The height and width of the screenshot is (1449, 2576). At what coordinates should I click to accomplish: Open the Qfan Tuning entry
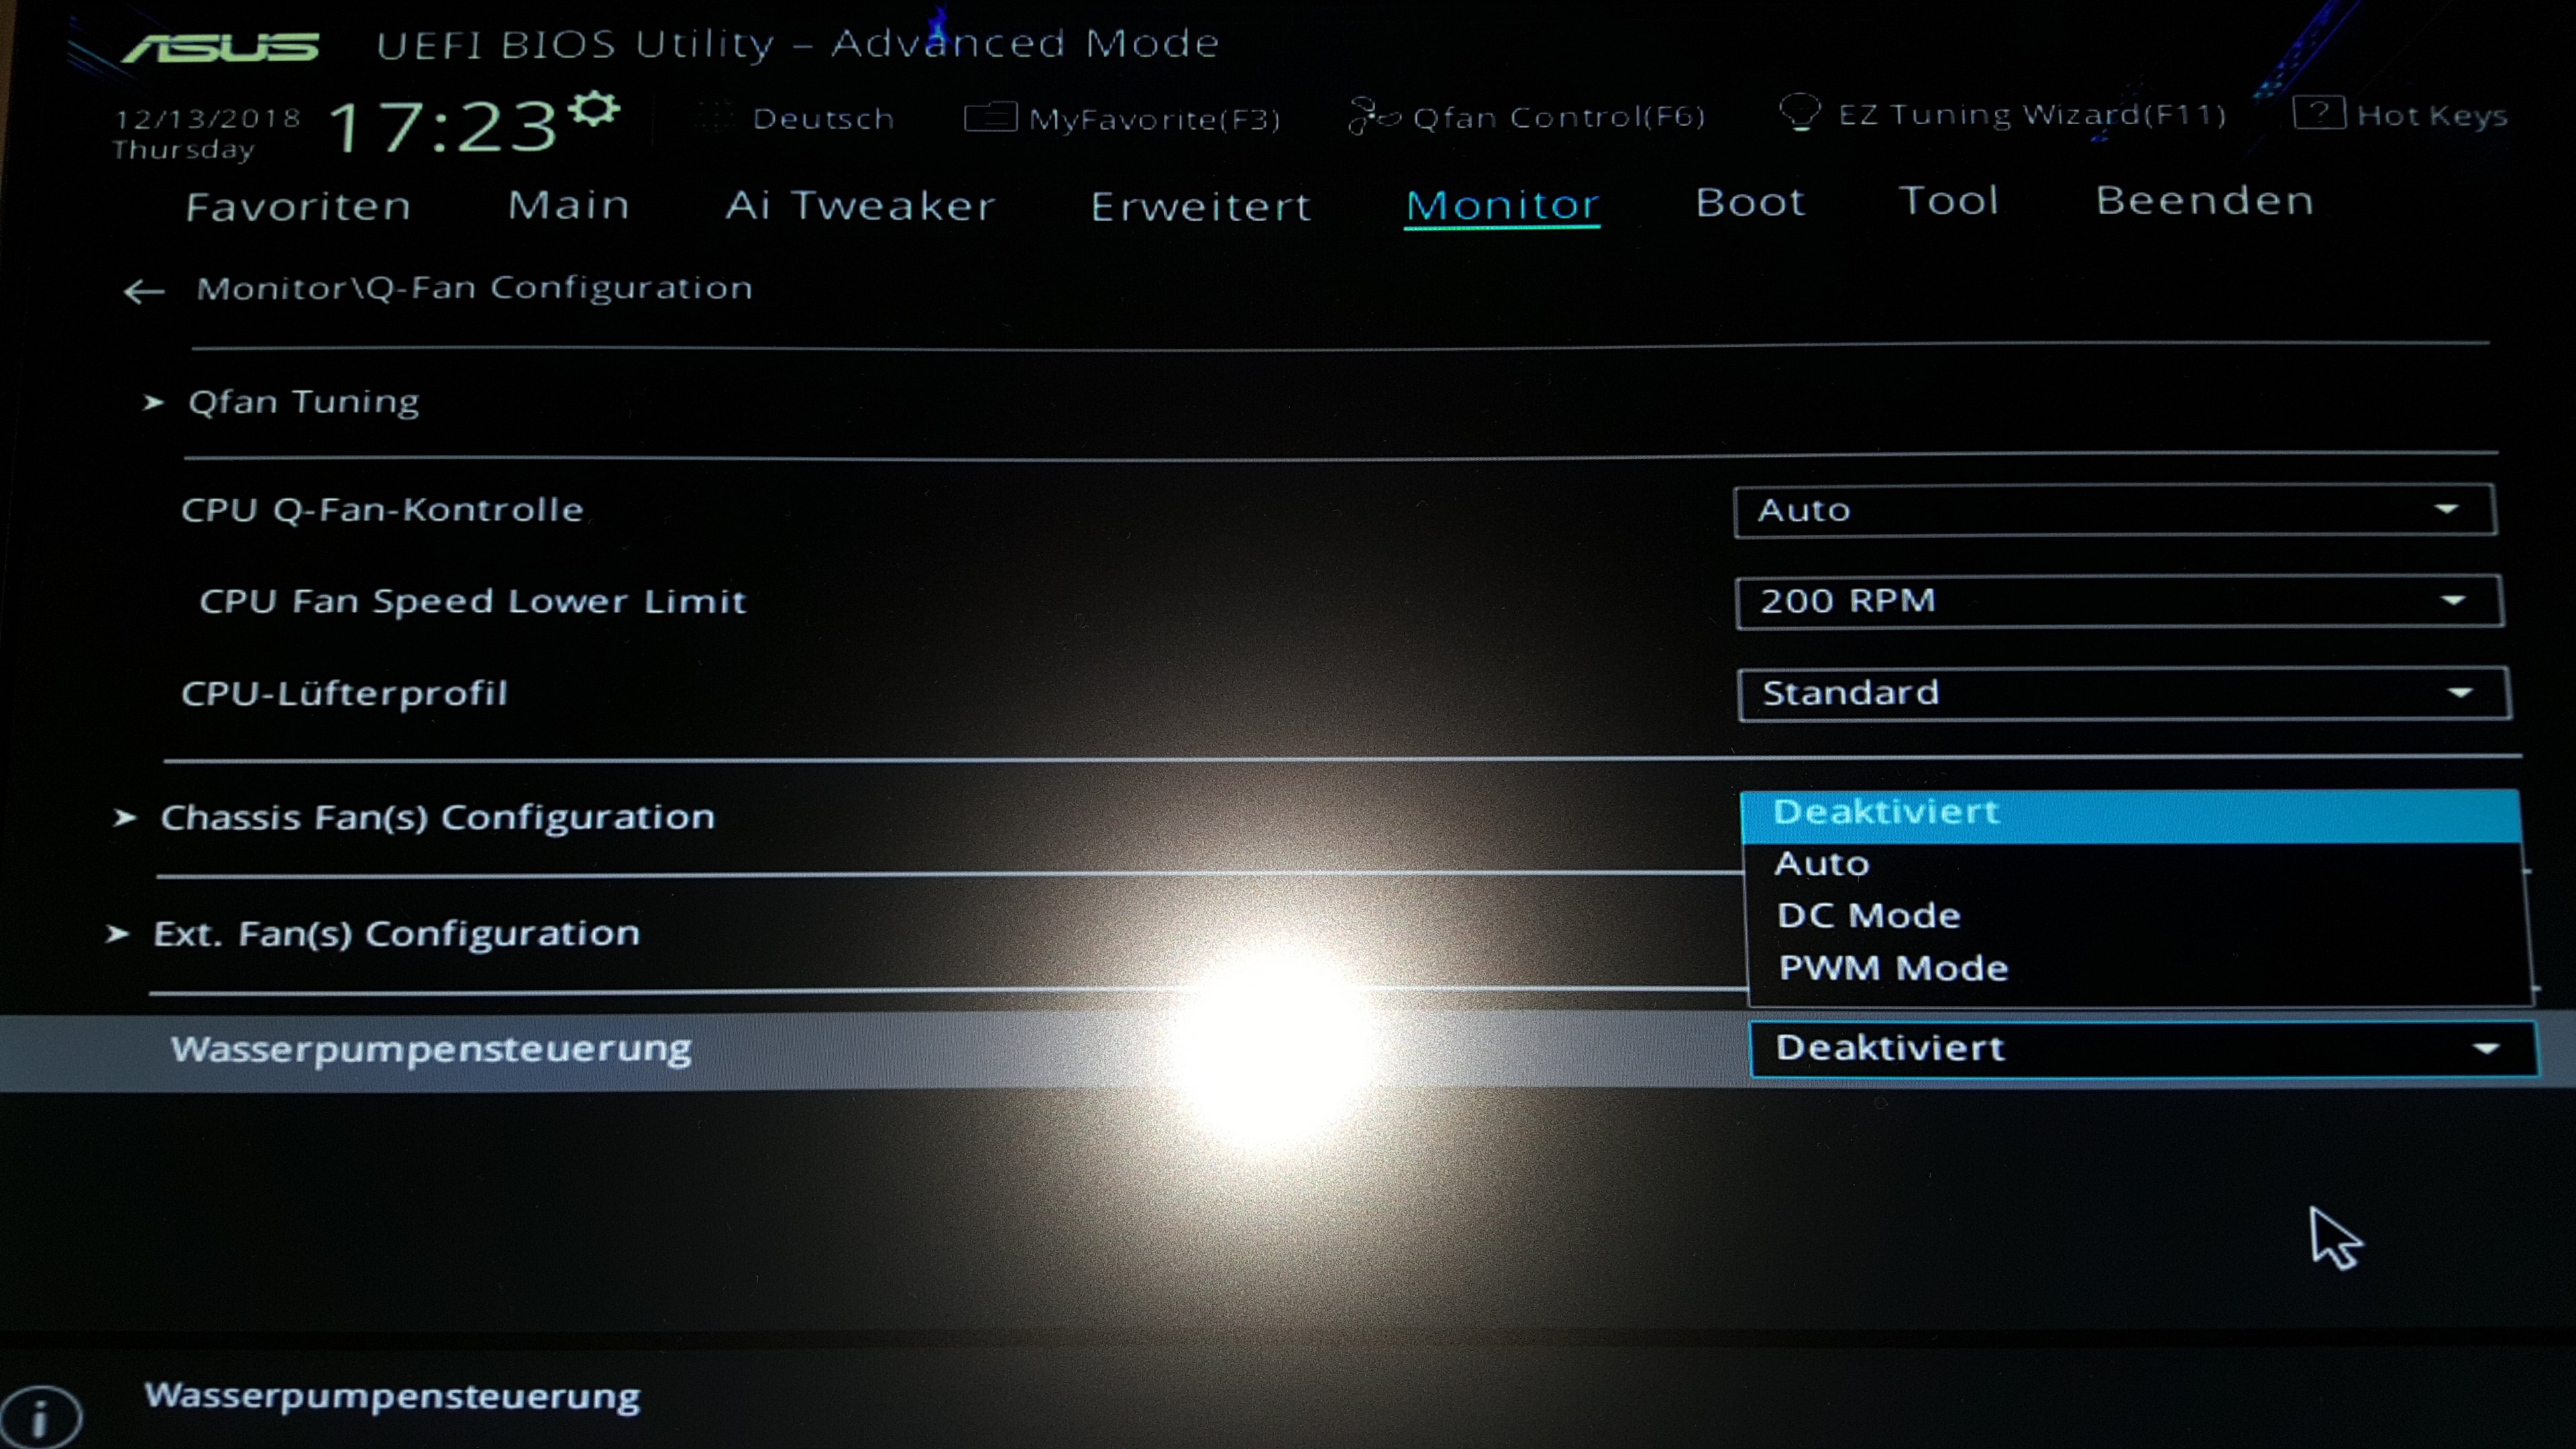tap(303, 402)
